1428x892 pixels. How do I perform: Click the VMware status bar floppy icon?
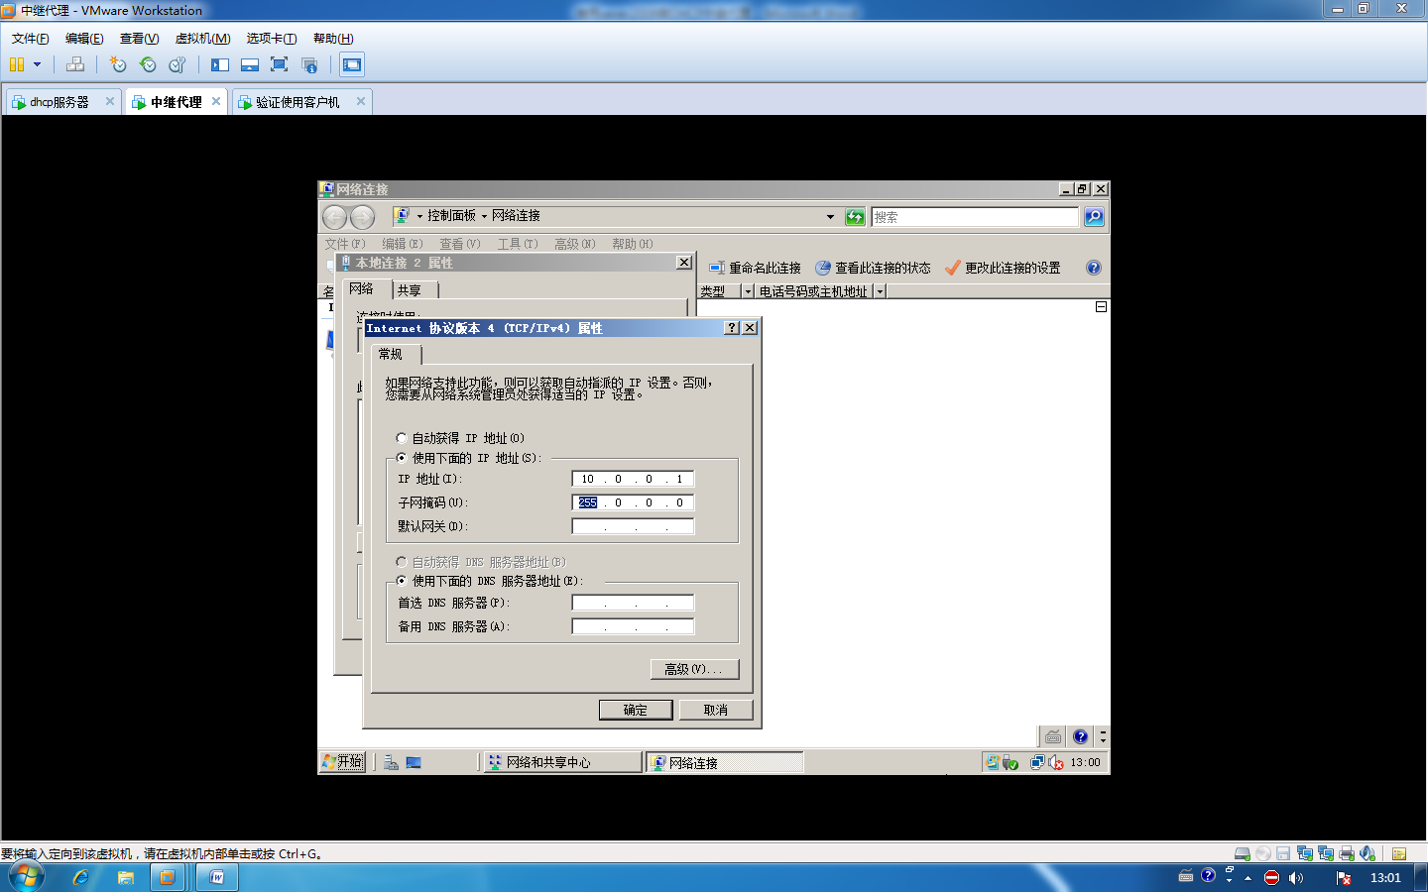[1283, 853]
